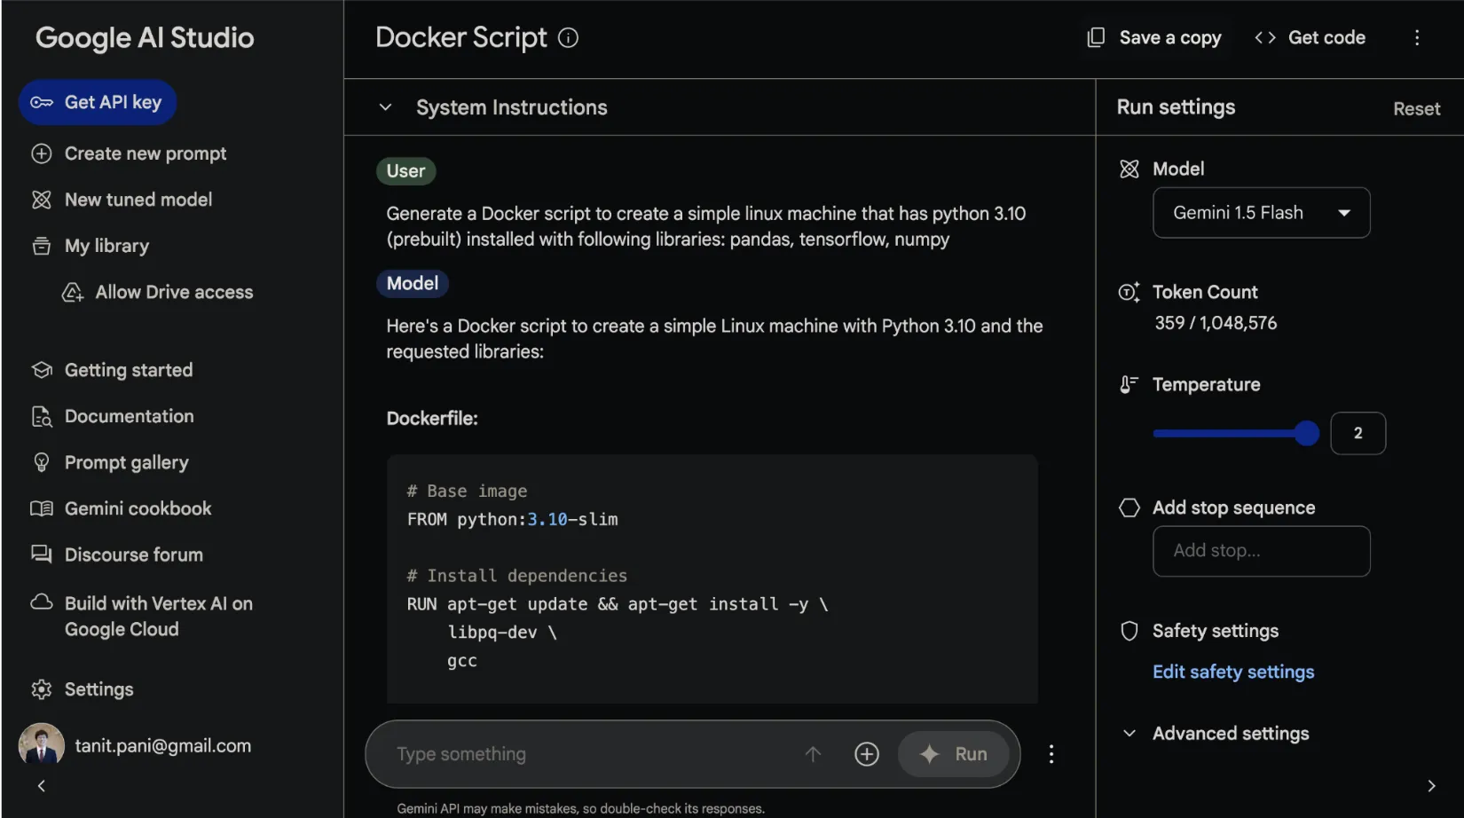Collapse System Instructions with the chevron
This screenshot has width=1464, height=818.
coord(385,107)
